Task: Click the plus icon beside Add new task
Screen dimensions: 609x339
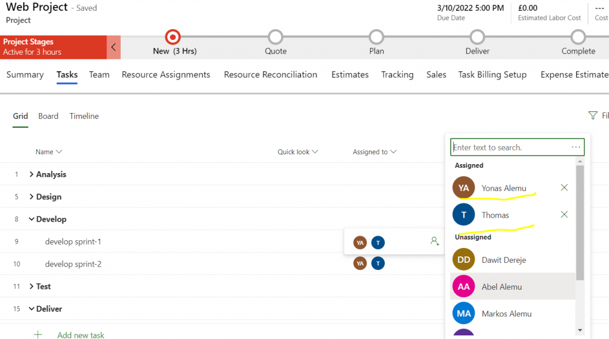Action: tap(38, 335)
